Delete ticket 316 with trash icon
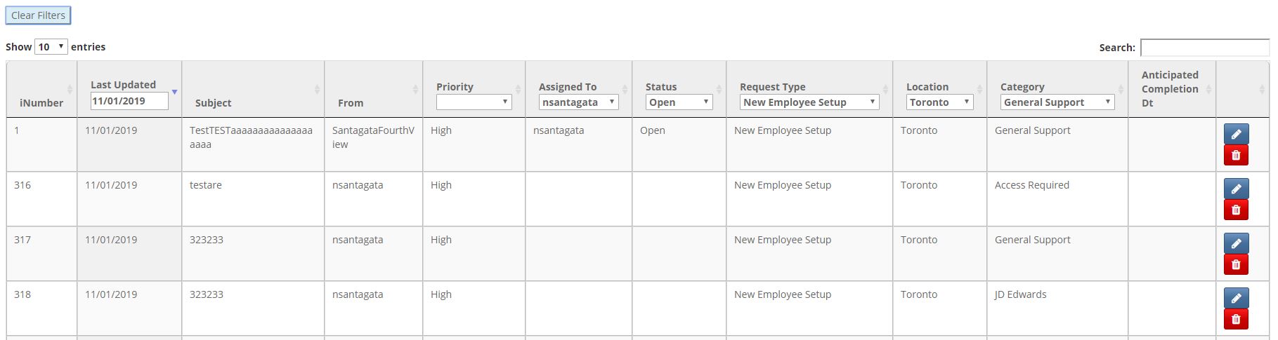1278x340 pixels. [1236, 210]
